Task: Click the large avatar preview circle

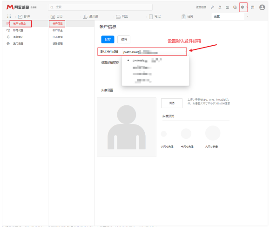Action: pos(213,133)
